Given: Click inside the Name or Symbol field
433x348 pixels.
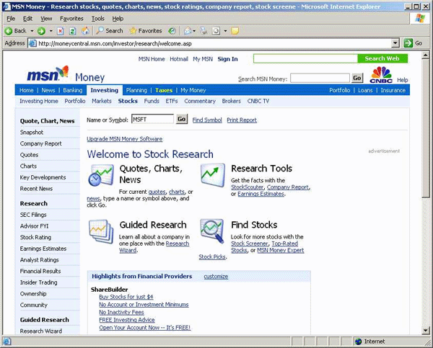Looking at the screenshot, I should tap(153, 120).
